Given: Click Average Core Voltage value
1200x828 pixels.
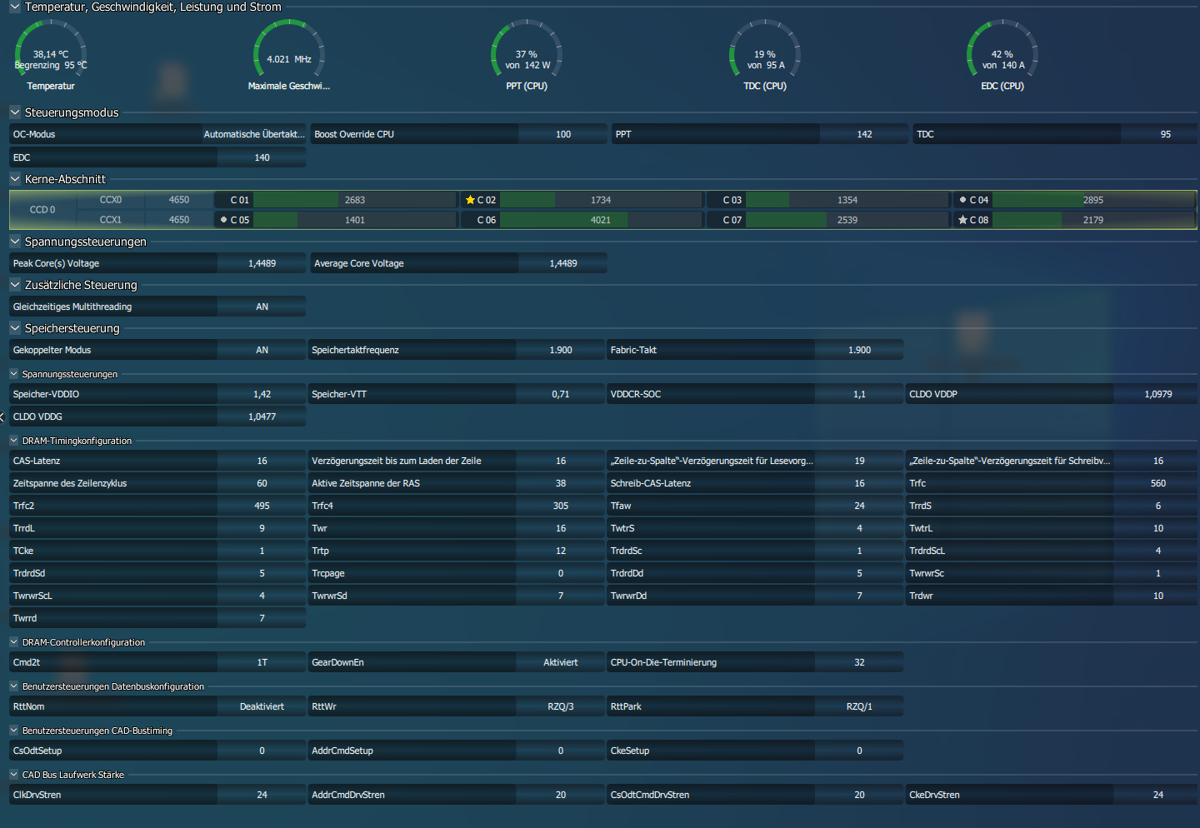Looking at the screenshot, I should point(563,263).
